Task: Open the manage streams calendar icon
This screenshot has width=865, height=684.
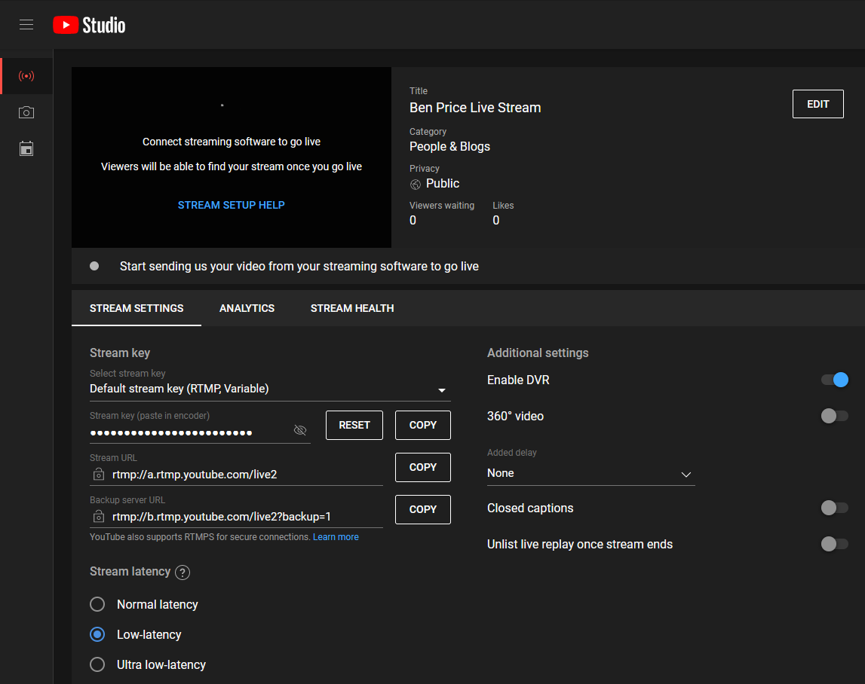Action: click(26, 148)
